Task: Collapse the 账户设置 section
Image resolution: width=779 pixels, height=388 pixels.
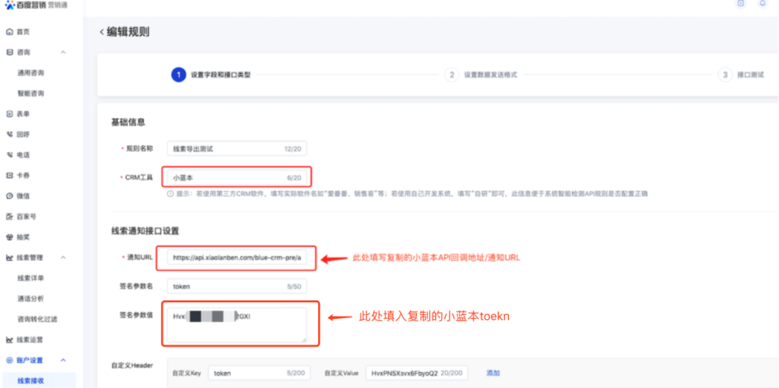Action: 63,360
